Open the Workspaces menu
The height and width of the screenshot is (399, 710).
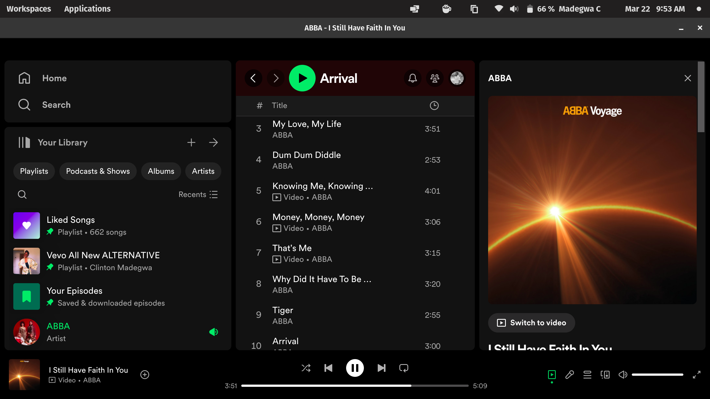coord(29,9)
